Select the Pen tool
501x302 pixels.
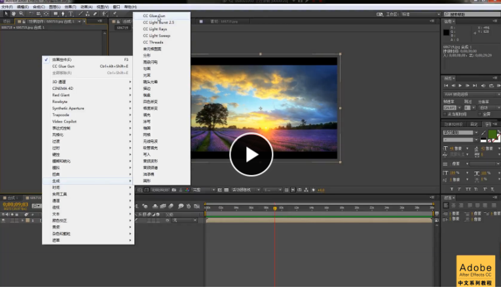64,14
